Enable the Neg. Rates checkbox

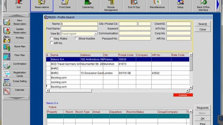pos(52,39)
